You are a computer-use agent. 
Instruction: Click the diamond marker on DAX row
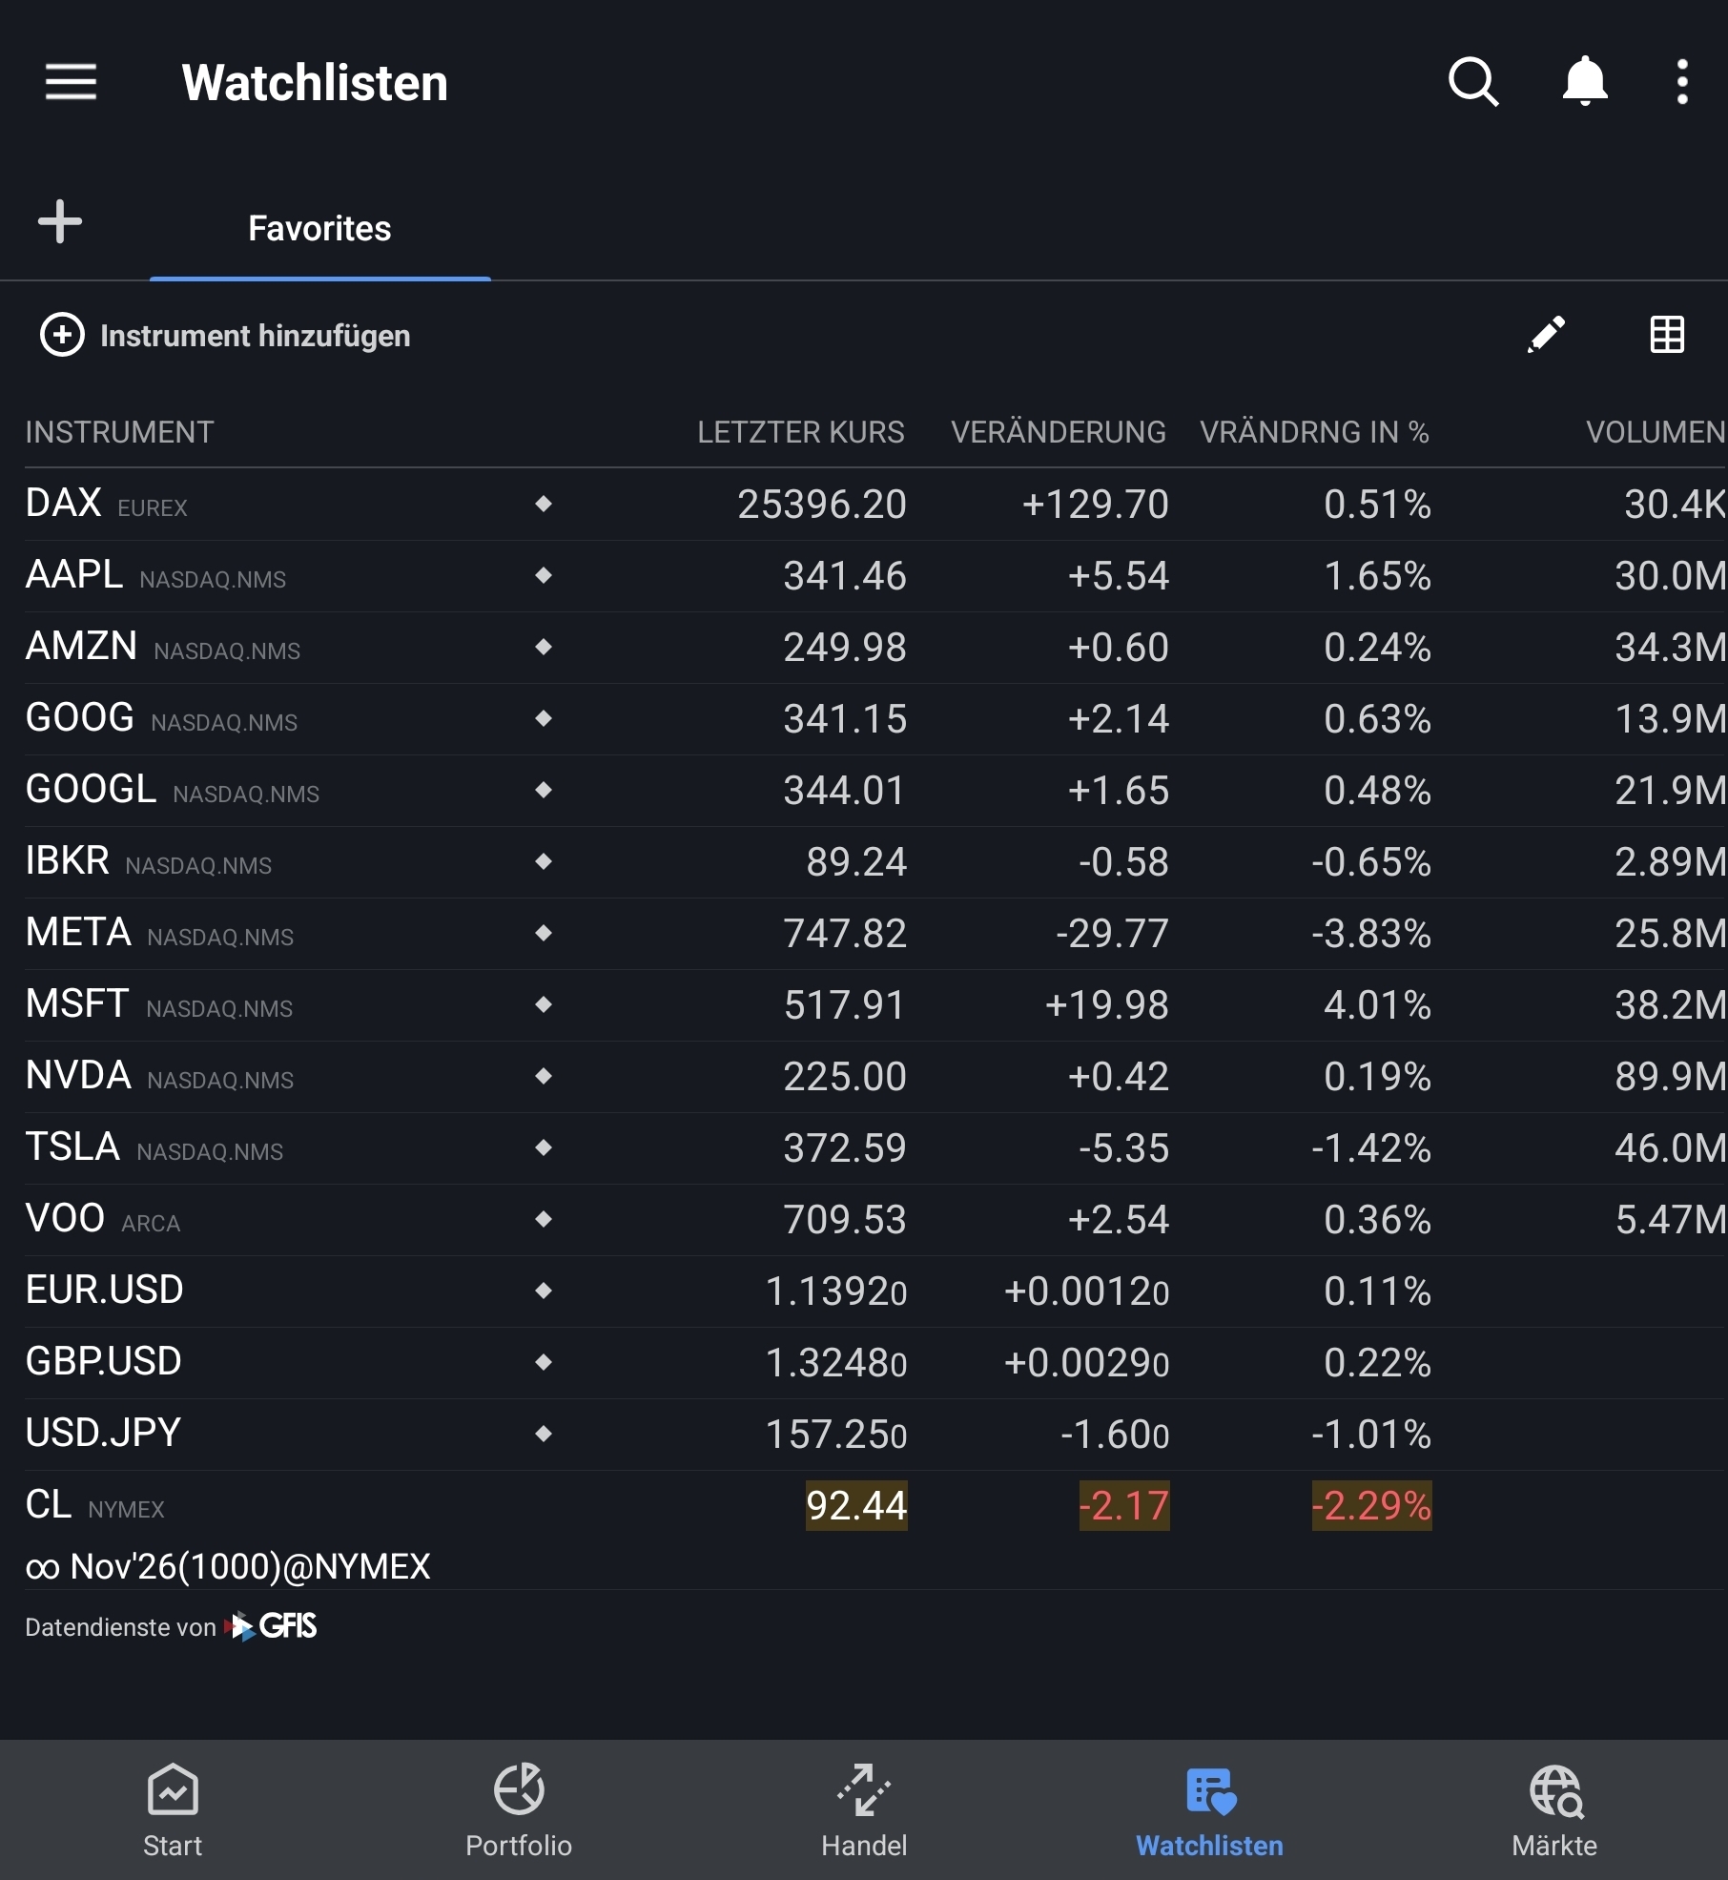point(544,504)
